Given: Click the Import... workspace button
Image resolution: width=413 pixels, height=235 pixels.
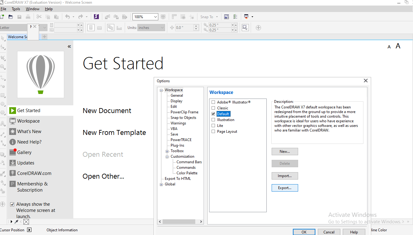Looking at the screenshot, I should pyautogui.click(x=285, y=176).
